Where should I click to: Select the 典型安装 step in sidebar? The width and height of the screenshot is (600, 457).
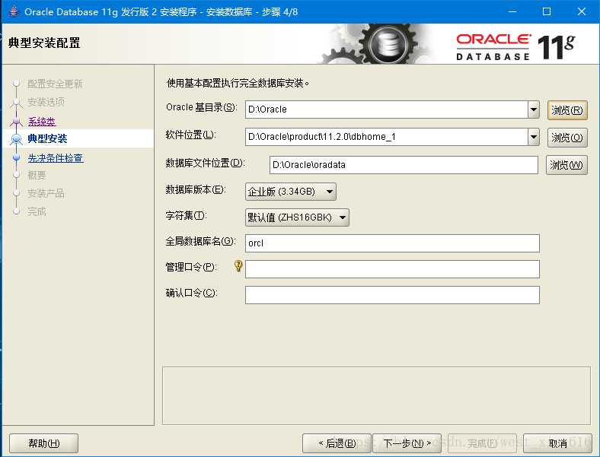47,138
